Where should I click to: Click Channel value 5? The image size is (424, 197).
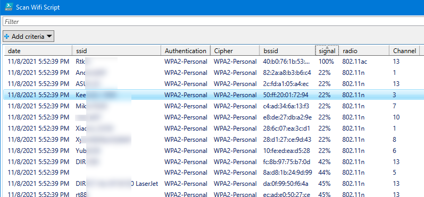[x=395, y=173]
